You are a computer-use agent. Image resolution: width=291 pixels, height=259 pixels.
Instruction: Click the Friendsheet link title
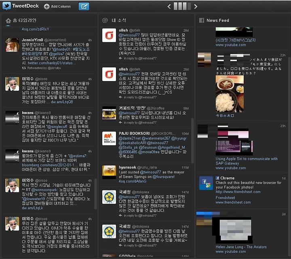click(x=225, y=198)
